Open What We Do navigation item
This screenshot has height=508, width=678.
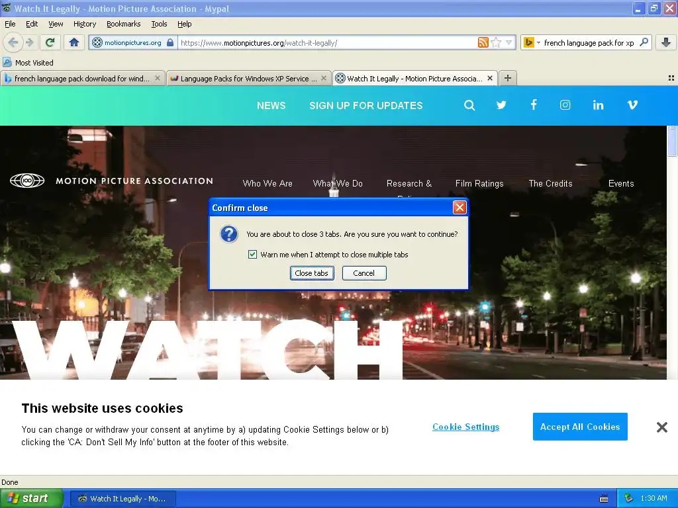tap(338, 184)
